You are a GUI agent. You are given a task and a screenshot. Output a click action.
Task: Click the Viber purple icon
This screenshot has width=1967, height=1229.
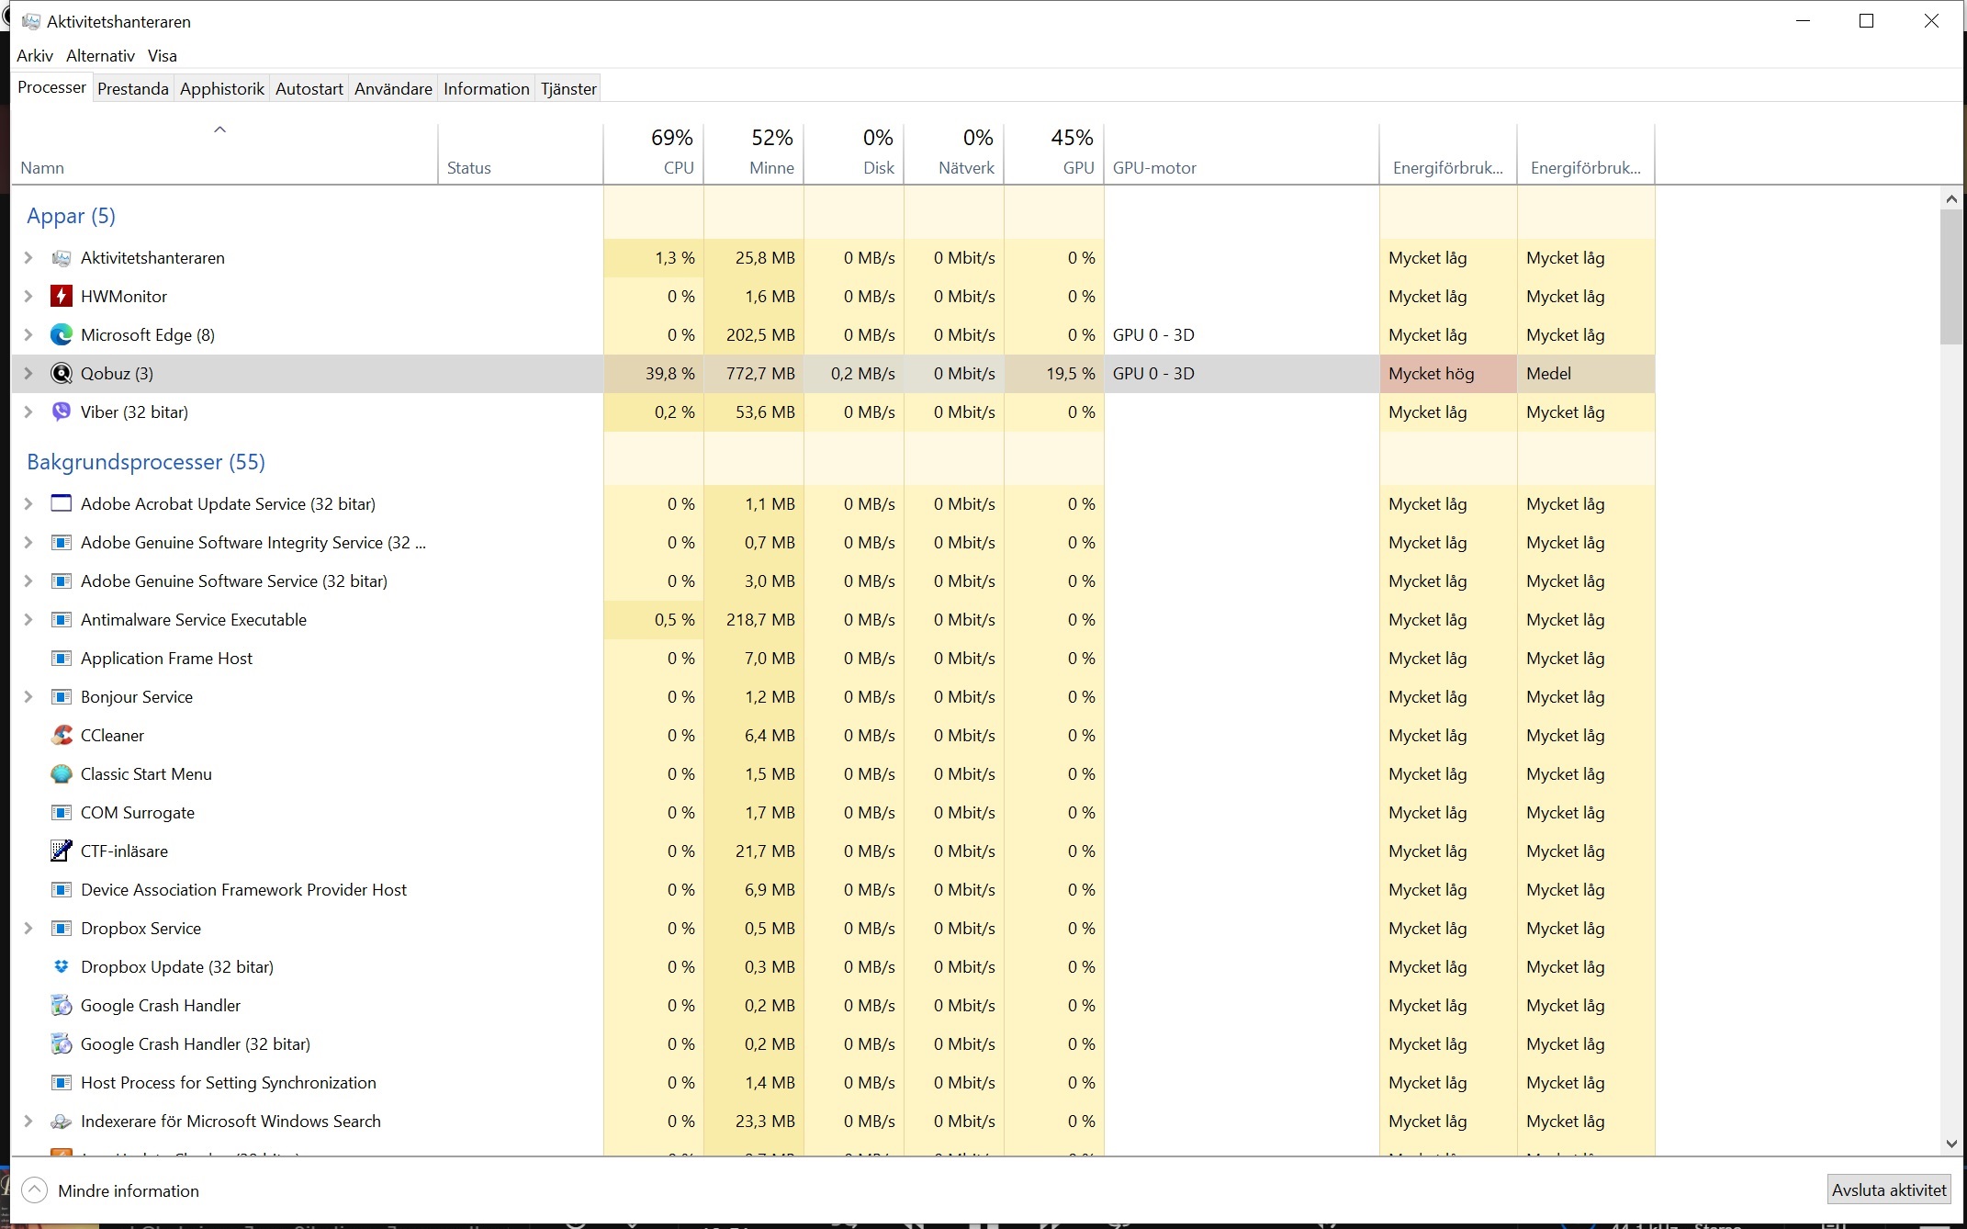pyautogui.click(x=62, y=412)
